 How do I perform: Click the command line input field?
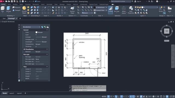tap(90, 90)
